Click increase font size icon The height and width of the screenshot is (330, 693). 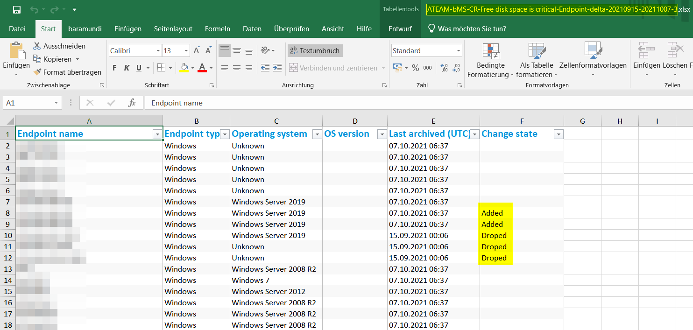197,50
